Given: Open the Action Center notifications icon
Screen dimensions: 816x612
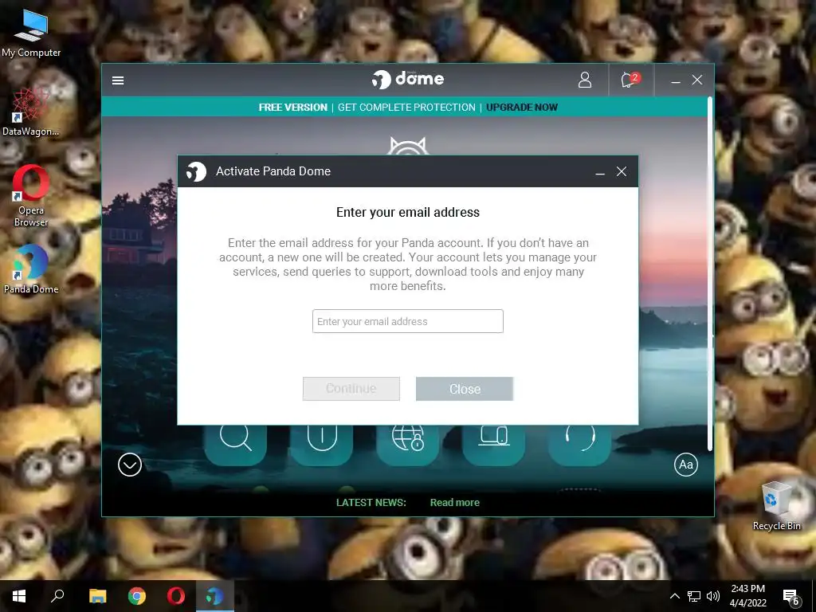Looking at the screenshot, I should [x=791, y=597].
